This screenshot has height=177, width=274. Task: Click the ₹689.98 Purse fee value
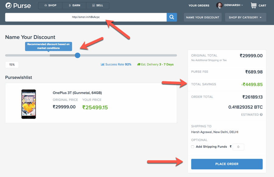[254, 72]
